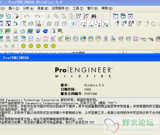
Task: Toggle datum planes display
Action: tap(83, 24)
